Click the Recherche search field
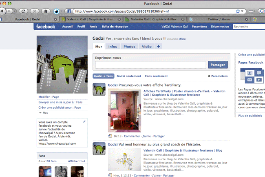The height and width of the screenshot is (177, 265). 249,27
